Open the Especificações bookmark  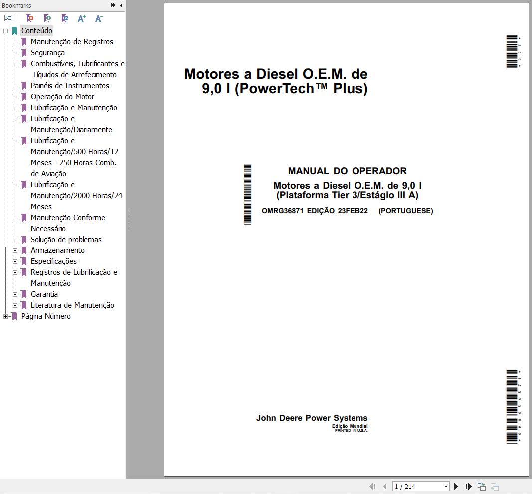54,261
